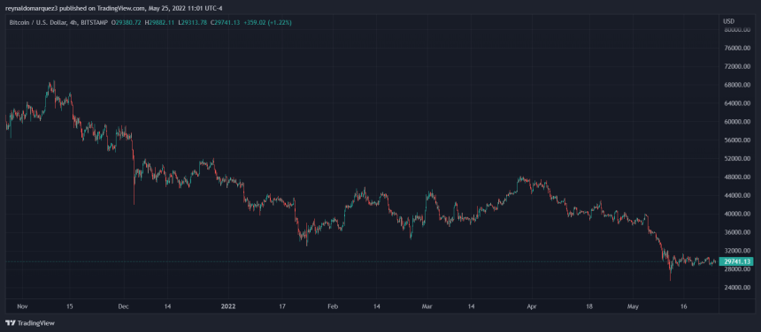The height and width of the screenshot is (332, 761).
Task: Click the 36000.00 price axis label
Action: click(738, 232)
